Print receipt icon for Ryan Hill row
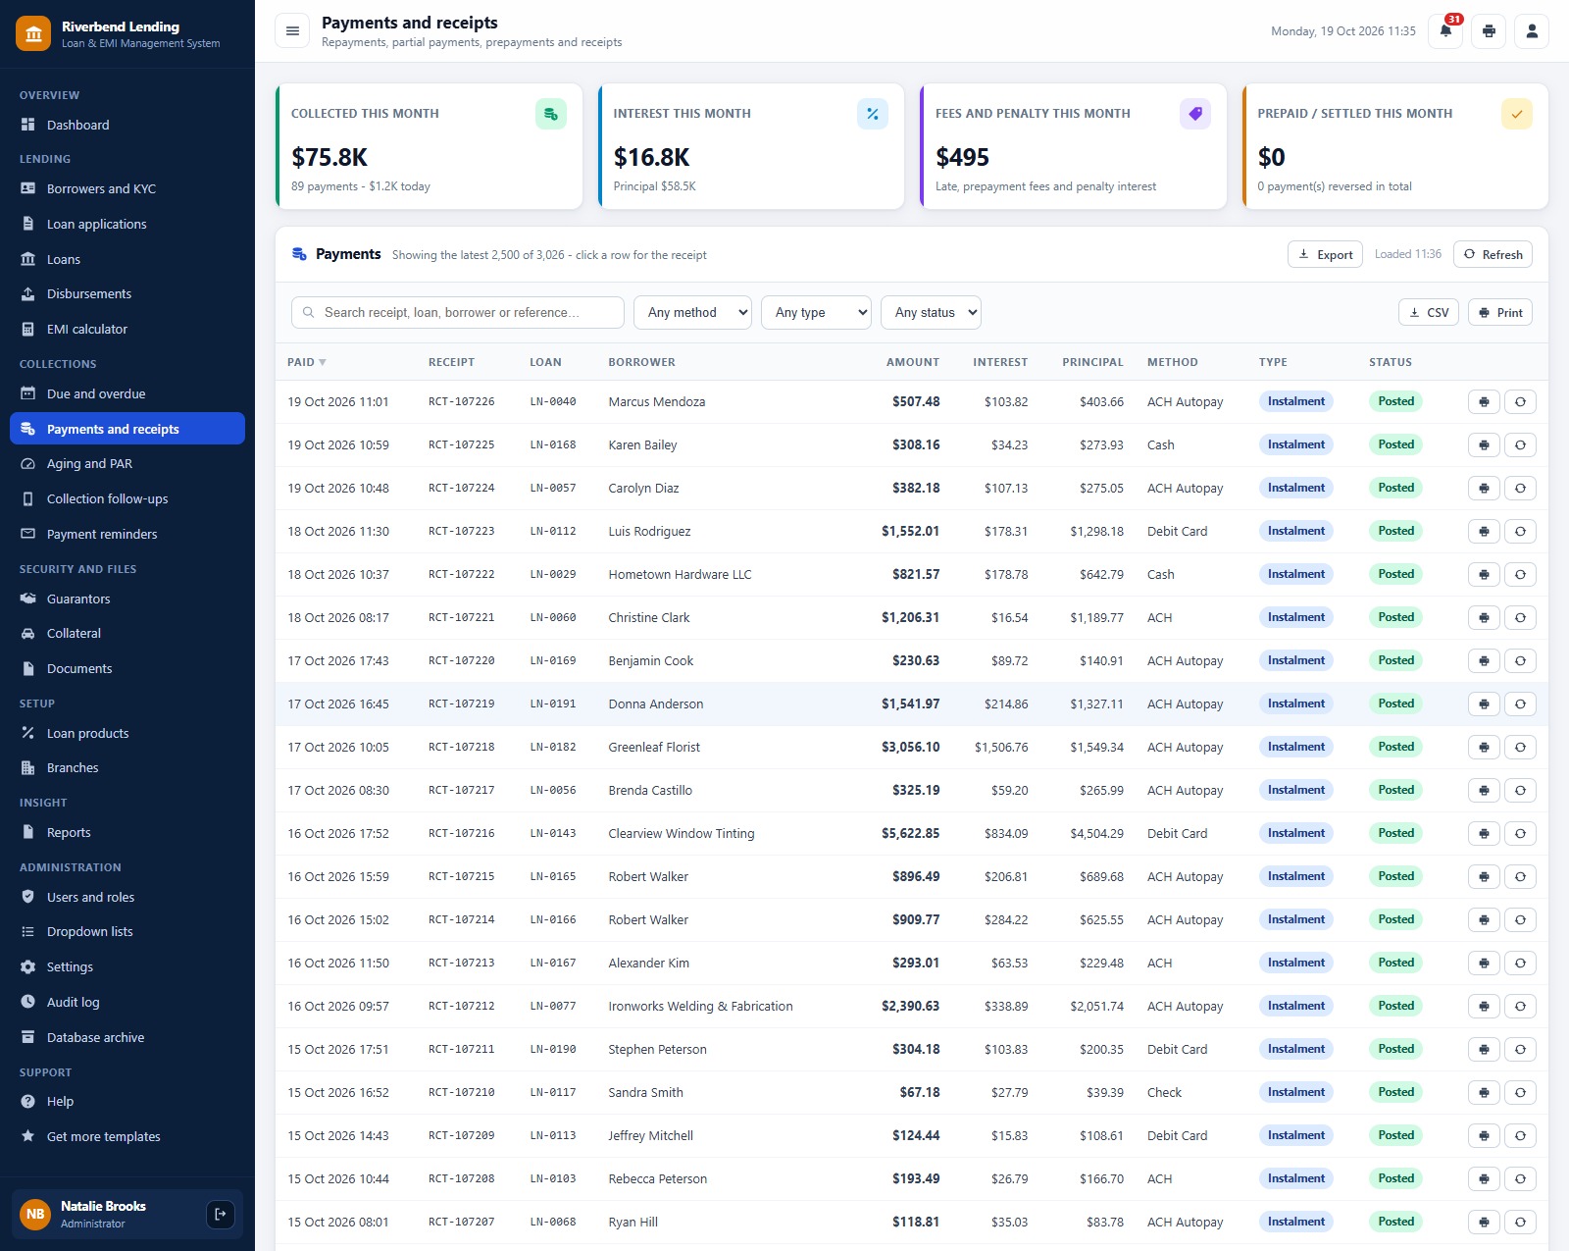Viewport: 1569px width, 1251px height. click(1484, 1223)
